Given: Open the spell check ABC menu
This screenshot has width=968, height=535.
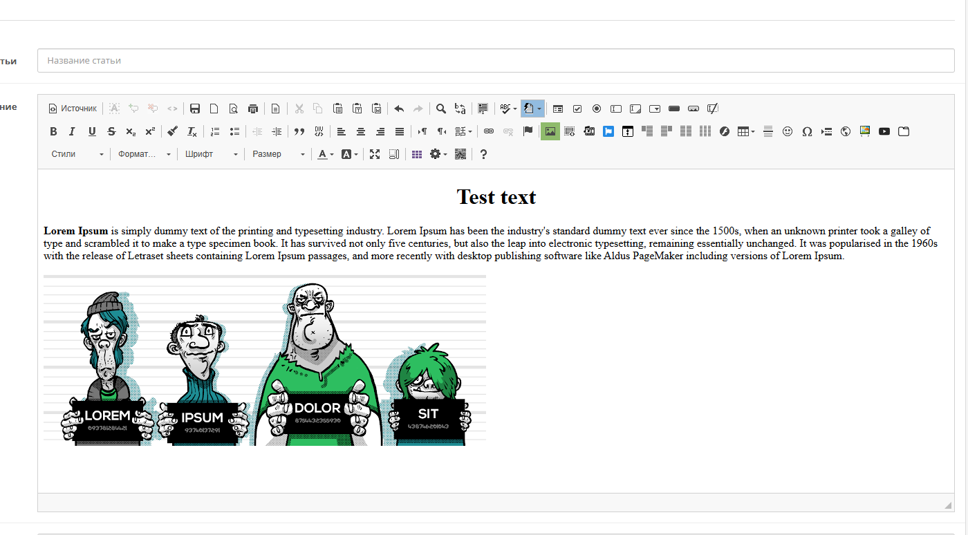Looking at the screenshot, I should click(508, 109).
